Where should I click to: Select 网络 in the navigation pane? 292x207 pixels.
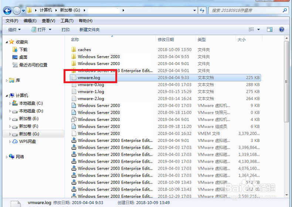pyautogui.click(x=17, y=157)
